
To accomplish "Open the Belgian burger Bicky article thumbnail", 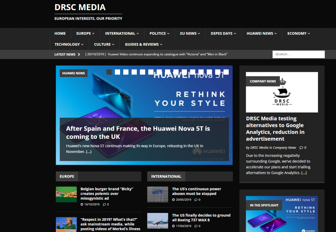I will coord(66,195).
